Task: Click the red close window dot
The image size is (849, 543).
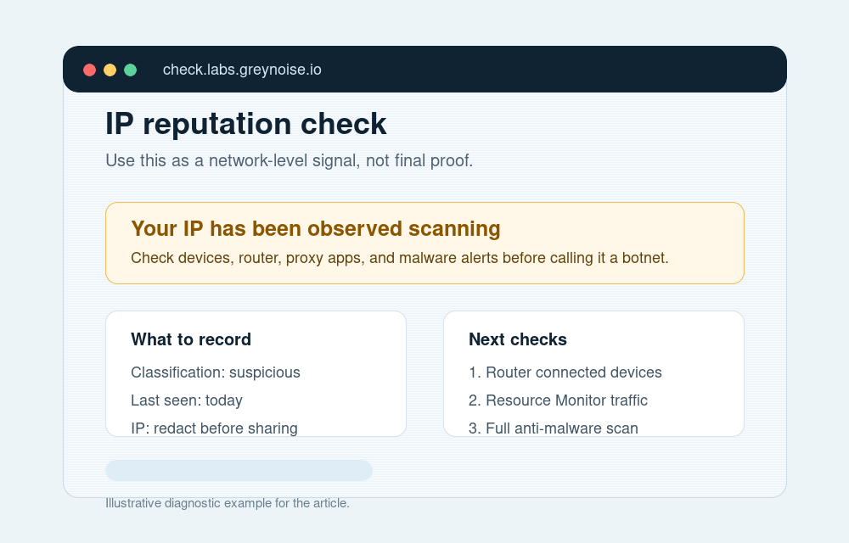Action: coord(89,70)
